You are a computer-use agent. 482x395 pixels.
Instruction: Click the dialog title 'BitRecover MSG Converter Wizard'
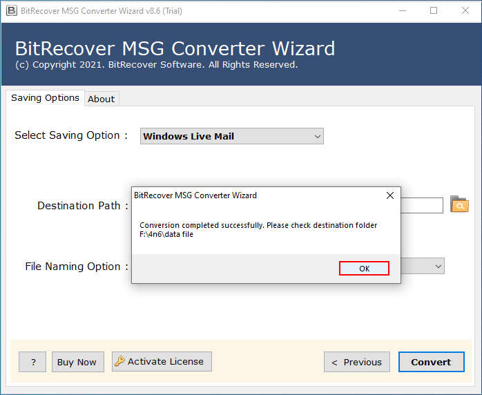195,195
